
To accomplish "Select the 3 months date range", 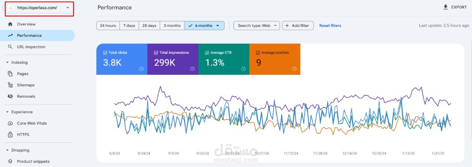I will tap(172, 26).
